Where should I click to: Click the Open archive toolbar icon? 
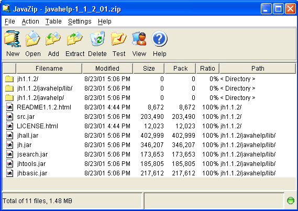pyautogui.click(x=32, y=39)
